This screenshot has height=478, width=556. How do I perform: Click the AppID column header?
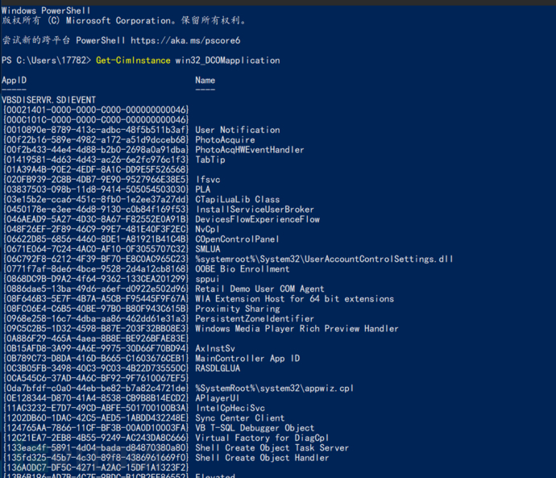(x=15, y=80)
